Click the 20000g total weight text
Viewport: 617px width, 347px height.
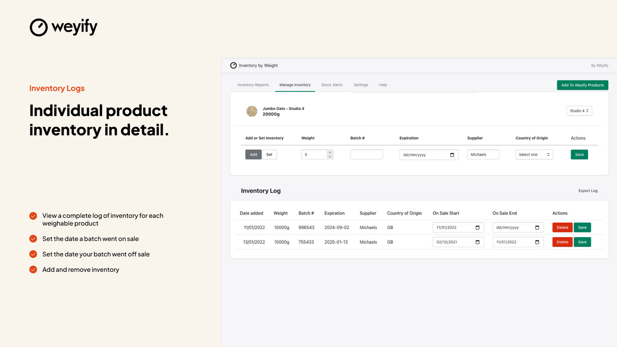coord(271,114)
